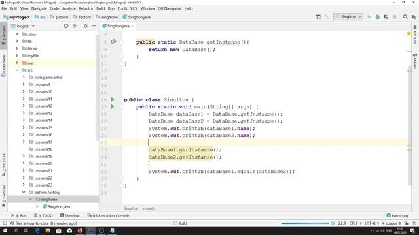Start debugging with the green bug icon
The height and width of the screenshot is (235, 419).
coord(377,17)
